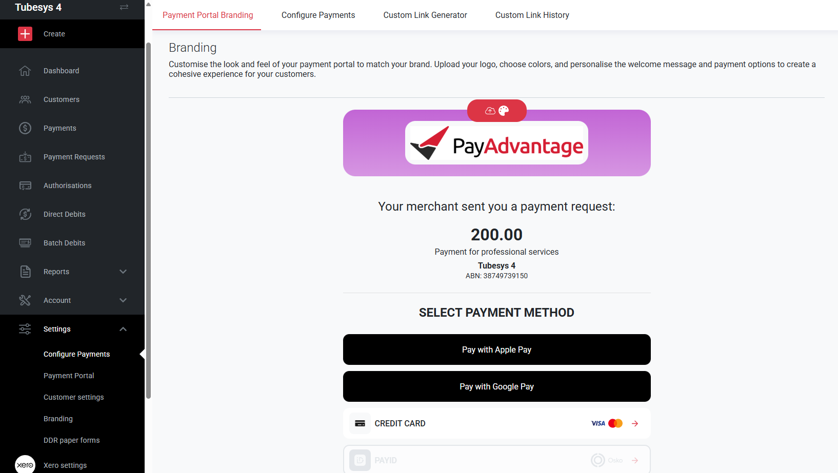Open the color palette icon on banner

tap(504, 111)
